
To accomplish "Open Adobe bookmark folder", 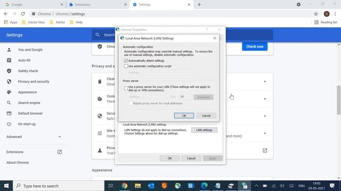I will click(57, 22).
